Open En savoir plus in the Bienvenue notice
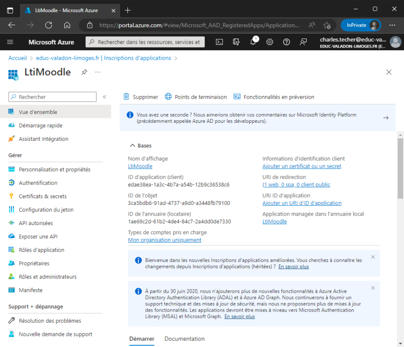This screenshot has height=347, width=404. 294,266
